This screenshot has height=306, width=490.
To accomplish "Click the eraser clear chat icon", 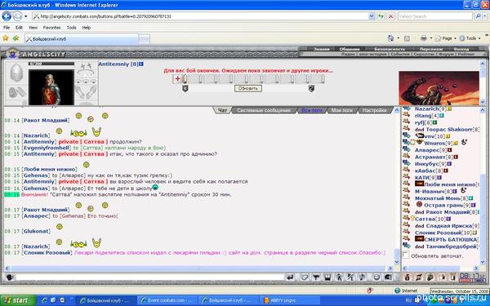I will click(305, 277).
